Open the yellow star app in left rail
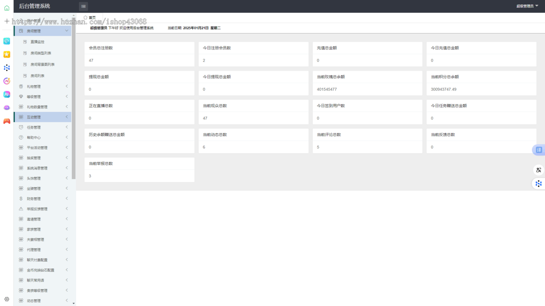 click(7, 54)
